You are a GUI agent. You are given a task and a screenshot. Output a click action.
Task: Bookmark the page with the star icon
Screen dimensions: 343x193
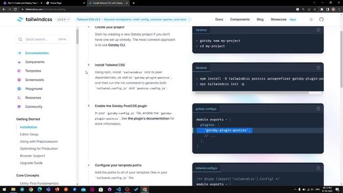coord(315,10)
